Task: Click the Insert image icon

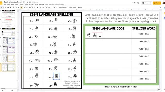Action: tap(26, 8)
